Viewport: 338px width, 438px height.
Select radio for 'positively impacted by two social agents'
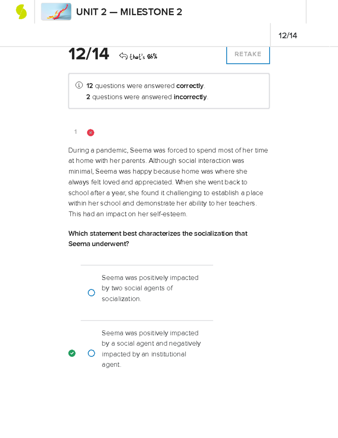coord(91,293)
